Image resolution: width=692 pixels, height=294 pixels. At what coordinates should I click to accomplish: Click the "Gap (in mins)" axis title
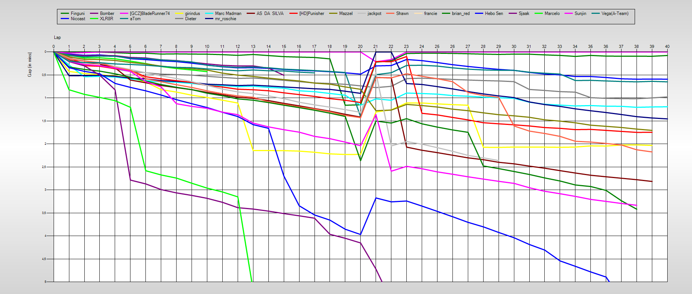tap(30, 65)
